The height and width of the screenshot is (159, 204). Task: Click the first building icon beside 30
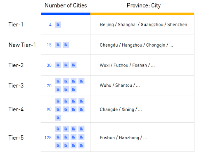pos(58,65)
